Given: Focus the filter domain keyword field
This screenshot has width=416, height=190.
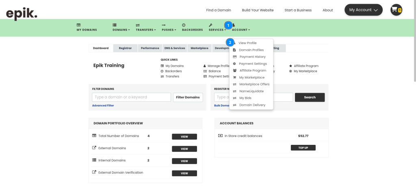Looking at the screenshot, I should coord(131,97).
